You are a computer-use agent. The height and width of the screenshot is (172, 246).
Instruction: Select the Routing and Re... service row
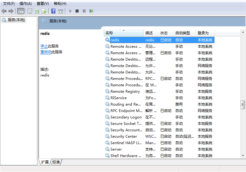(x=159, y=104)
